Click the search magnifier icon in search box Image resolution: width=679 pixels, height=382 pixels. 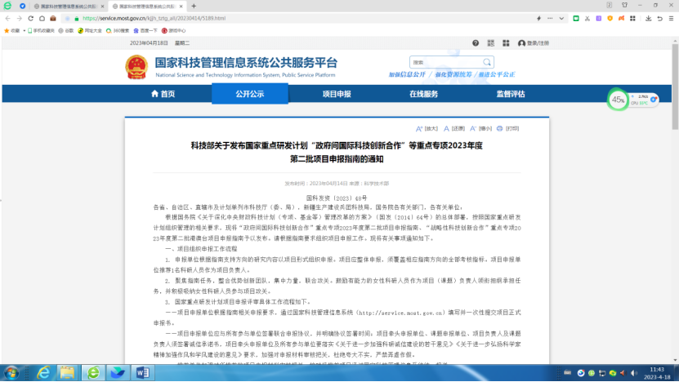(x=488, y=62)
